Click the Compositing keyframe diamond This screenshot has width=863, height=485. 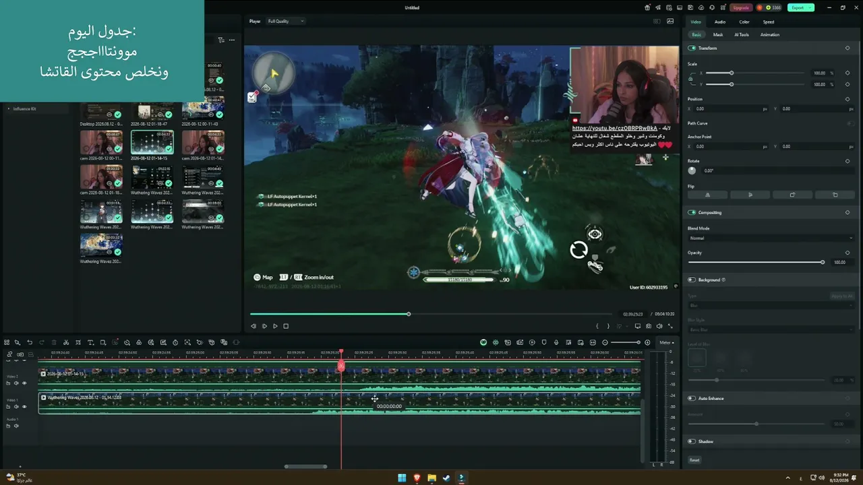[x=847, y=212]
